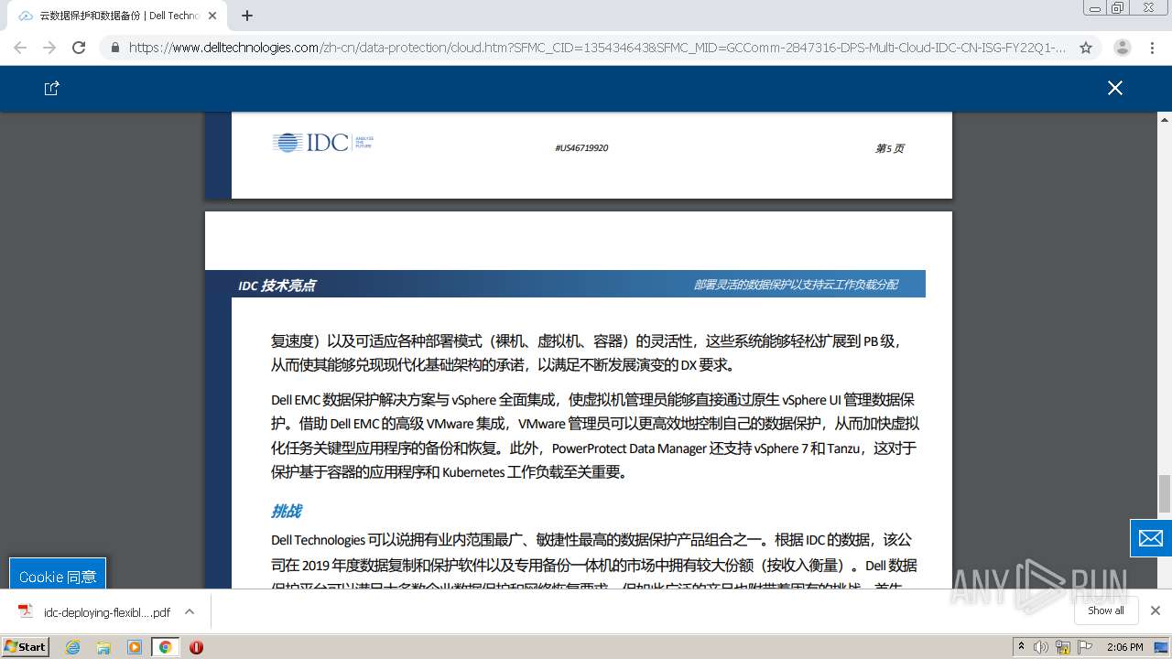This screenshot has height=659, width=1172.
Task: Reload the current page
Action: tap(79, 48)
